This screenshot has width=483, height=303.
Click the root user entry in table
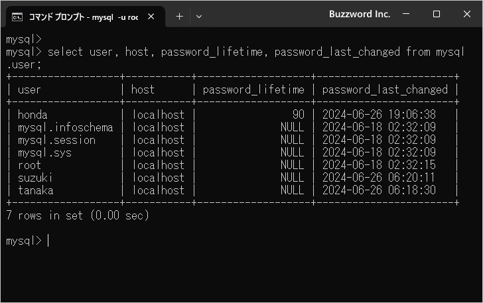(x=29, y=165)
